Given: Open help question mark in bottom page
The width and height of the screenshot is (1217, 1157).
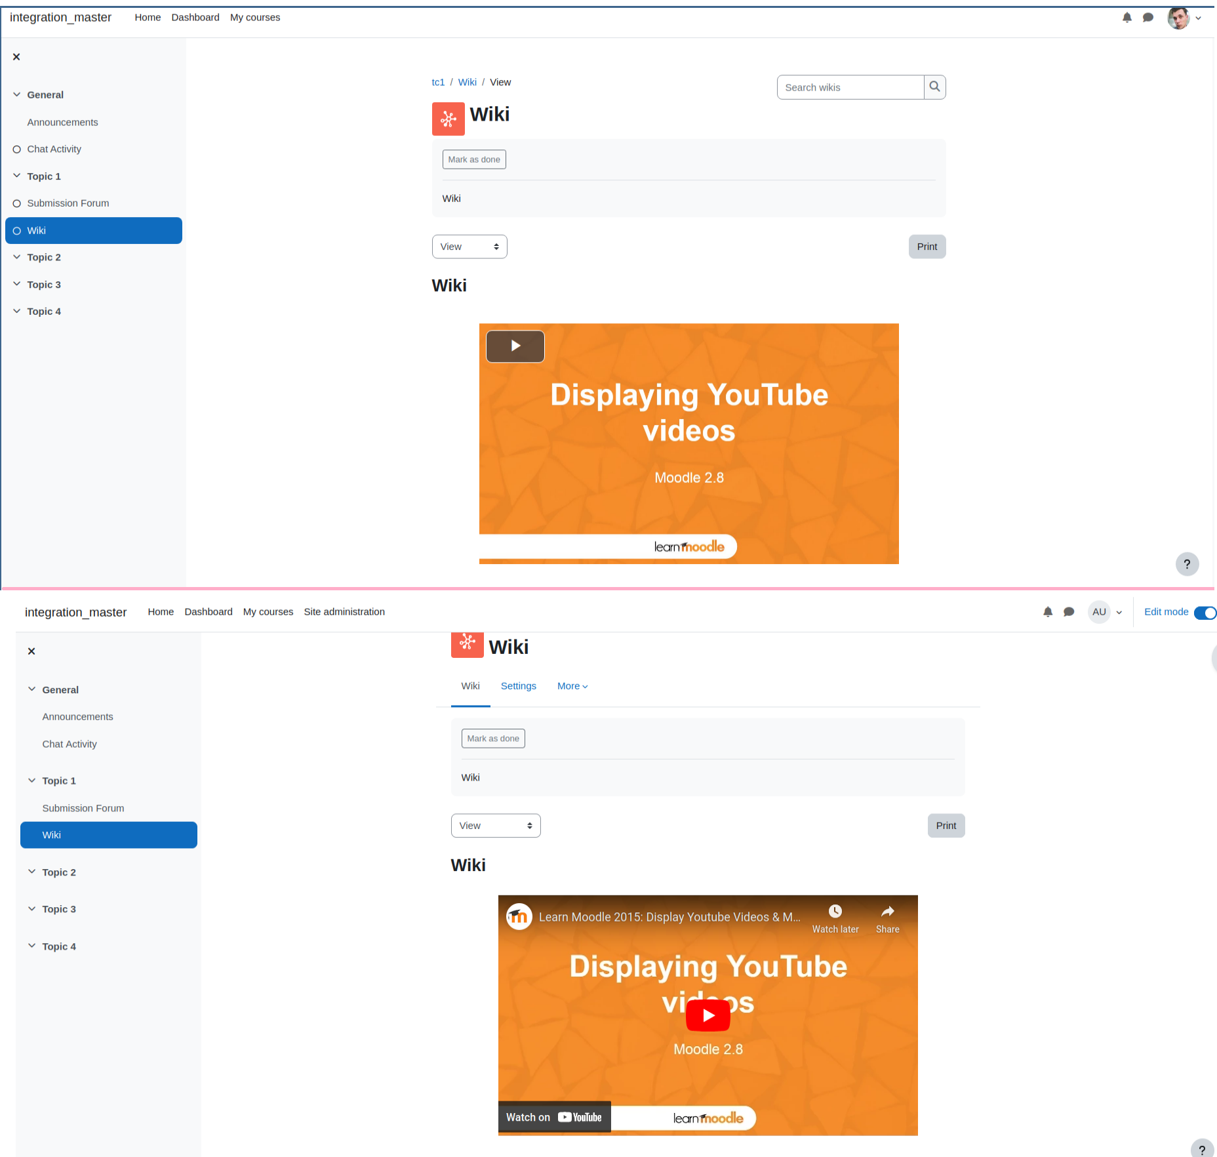Looking at the screenshot, I should 1202,1149.
